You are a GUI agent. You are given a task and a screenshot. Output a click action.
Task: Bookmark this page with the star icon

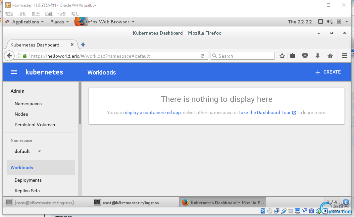click(x=282, y=56)
